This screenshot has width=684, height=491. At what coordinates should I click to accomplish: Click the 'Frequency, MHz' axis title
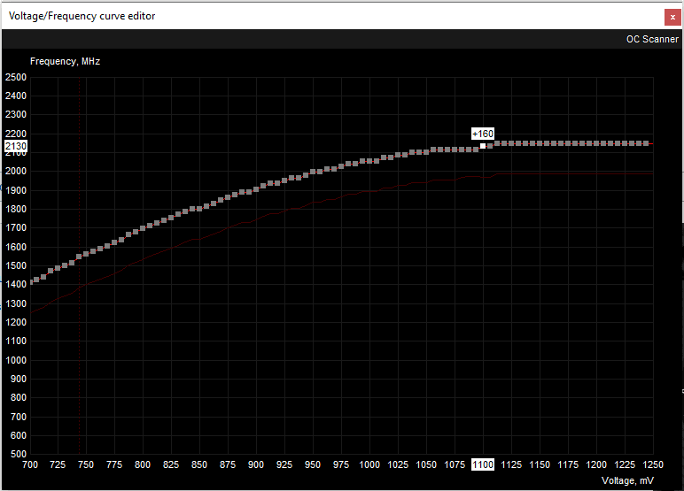(65, 61)
